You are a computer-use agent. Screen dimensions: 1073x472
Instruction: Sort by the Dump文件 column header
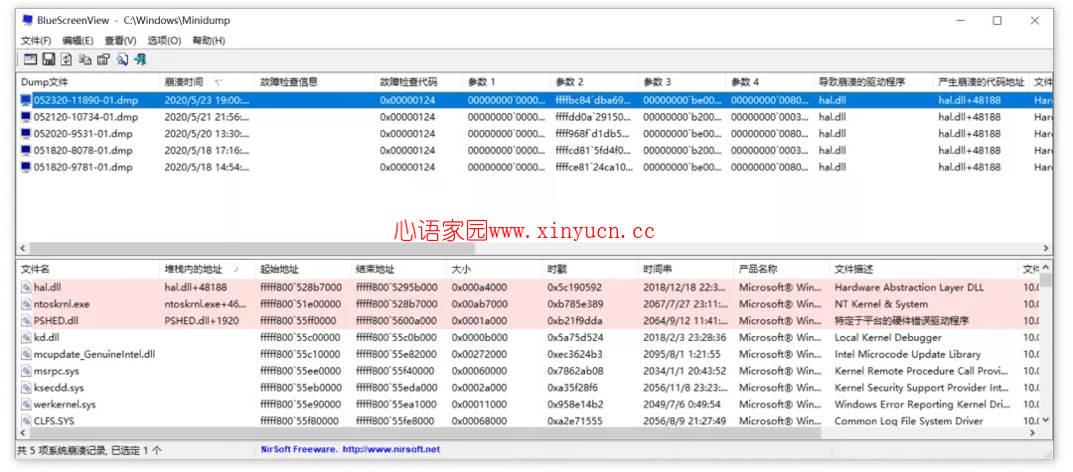(x=87, y=82)
